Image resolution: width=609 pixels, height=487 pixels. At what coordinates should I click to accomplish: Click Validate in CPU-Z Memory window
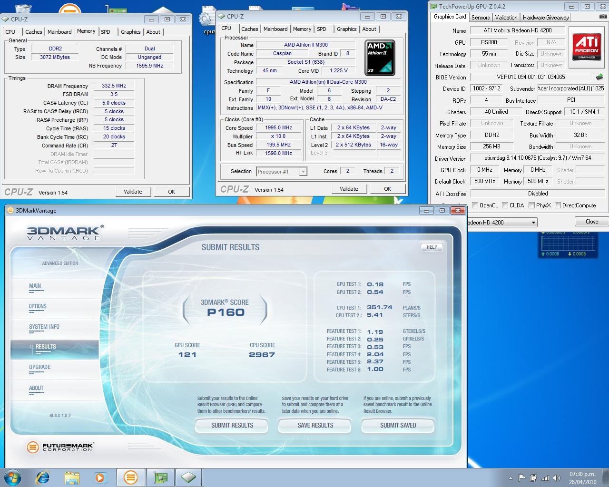click(x=133, y=192)
